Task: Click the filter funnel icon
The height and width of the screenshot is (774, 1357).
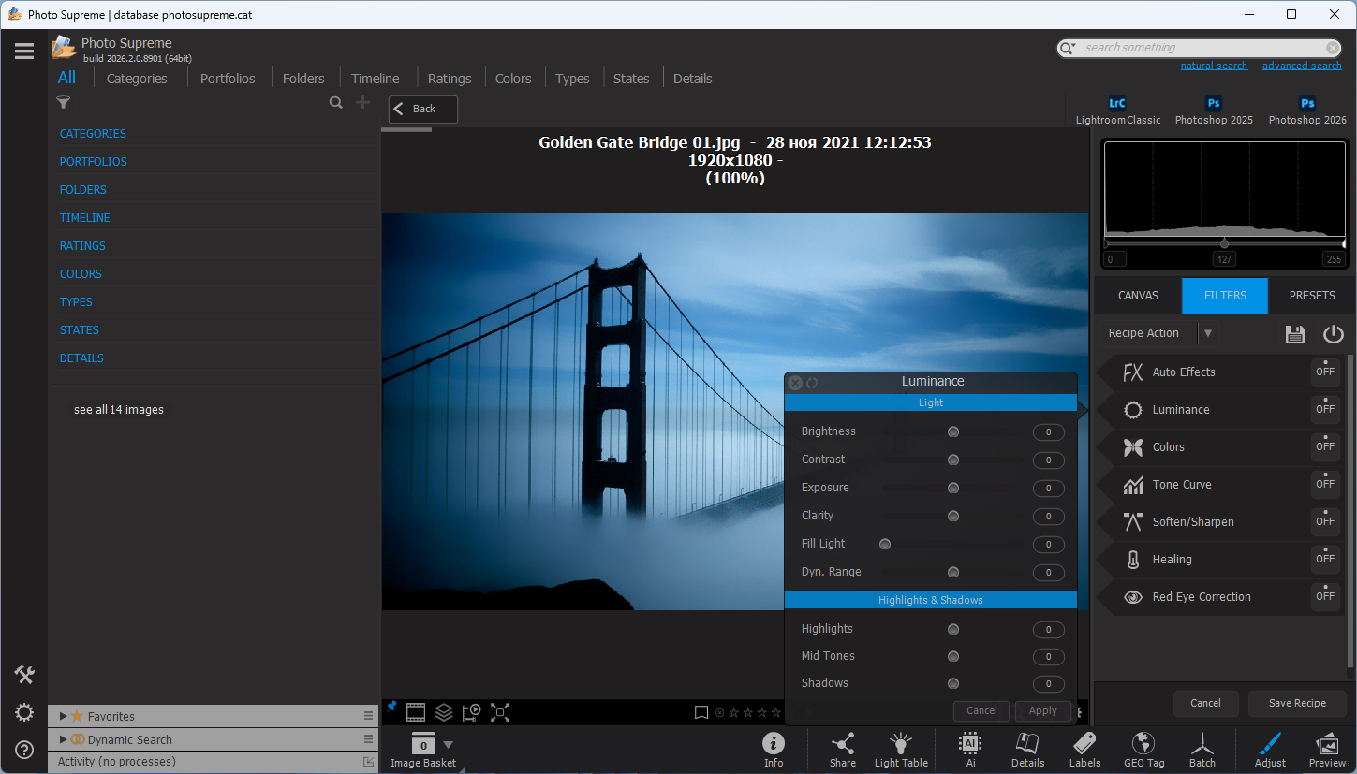Action: (64, 103)
